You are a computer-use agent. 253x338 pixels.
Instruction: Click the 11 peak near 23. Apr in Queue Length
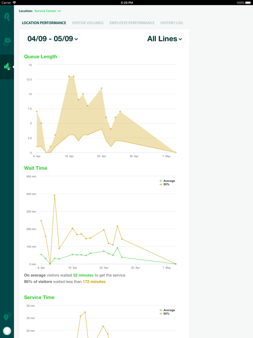click(101, 88)
